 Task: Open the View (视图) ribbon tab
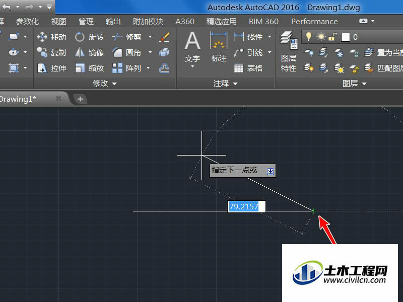[59, 21]
